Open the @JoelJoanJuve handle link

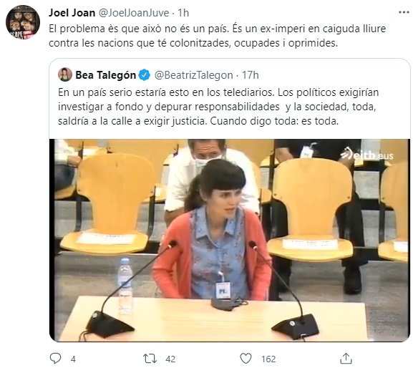pos(134,13)
